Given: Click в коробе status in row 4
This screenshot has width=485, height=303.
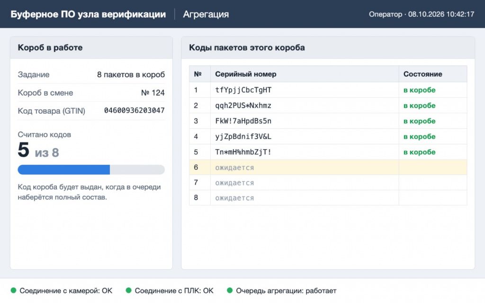Looking at the screenshot, I should pos(420,136).
